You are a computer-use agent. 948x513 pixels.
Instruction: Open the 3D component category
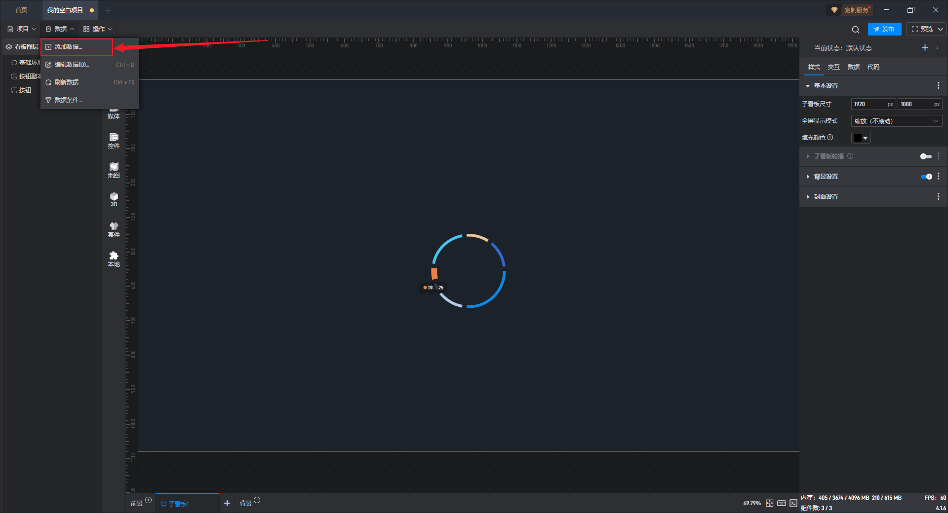(114, 200)
